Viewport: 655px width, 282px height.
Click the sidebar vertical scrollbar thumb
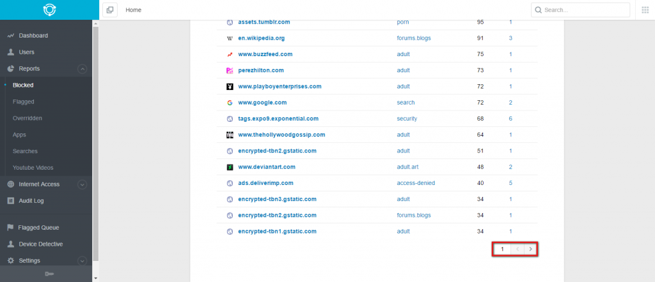(95, 144)
